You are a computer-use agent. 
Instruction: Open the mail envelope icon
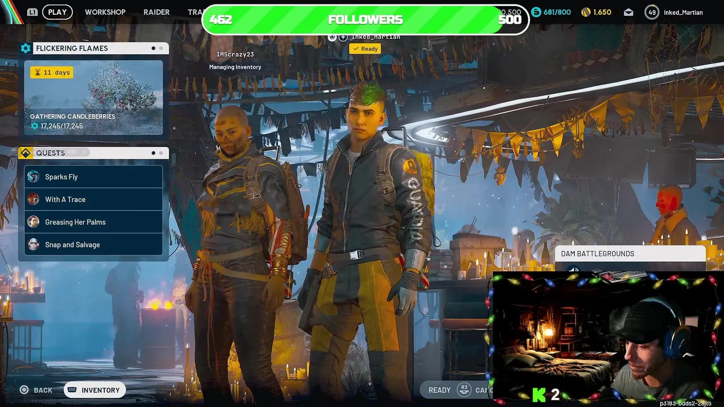[x=628, y=12]
